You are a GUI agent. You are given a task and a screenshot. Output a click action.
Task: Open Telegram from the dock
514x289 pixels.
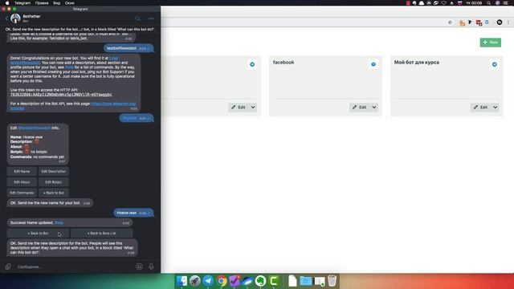pos(208,281)
